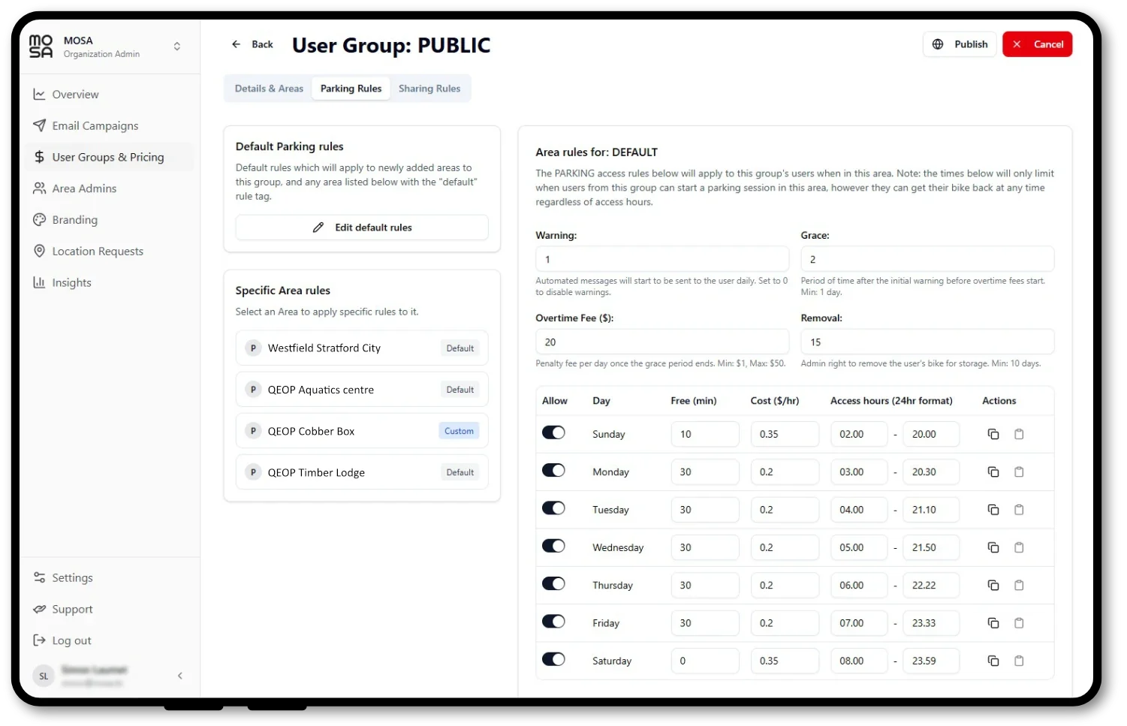Copy Friday's row rules icon
The image size is (1127, 726).
(x=993, y=623)
